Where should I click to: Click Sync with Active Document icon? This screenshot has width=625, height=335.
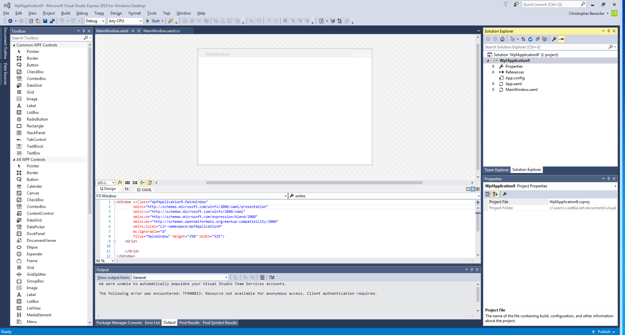523,39
